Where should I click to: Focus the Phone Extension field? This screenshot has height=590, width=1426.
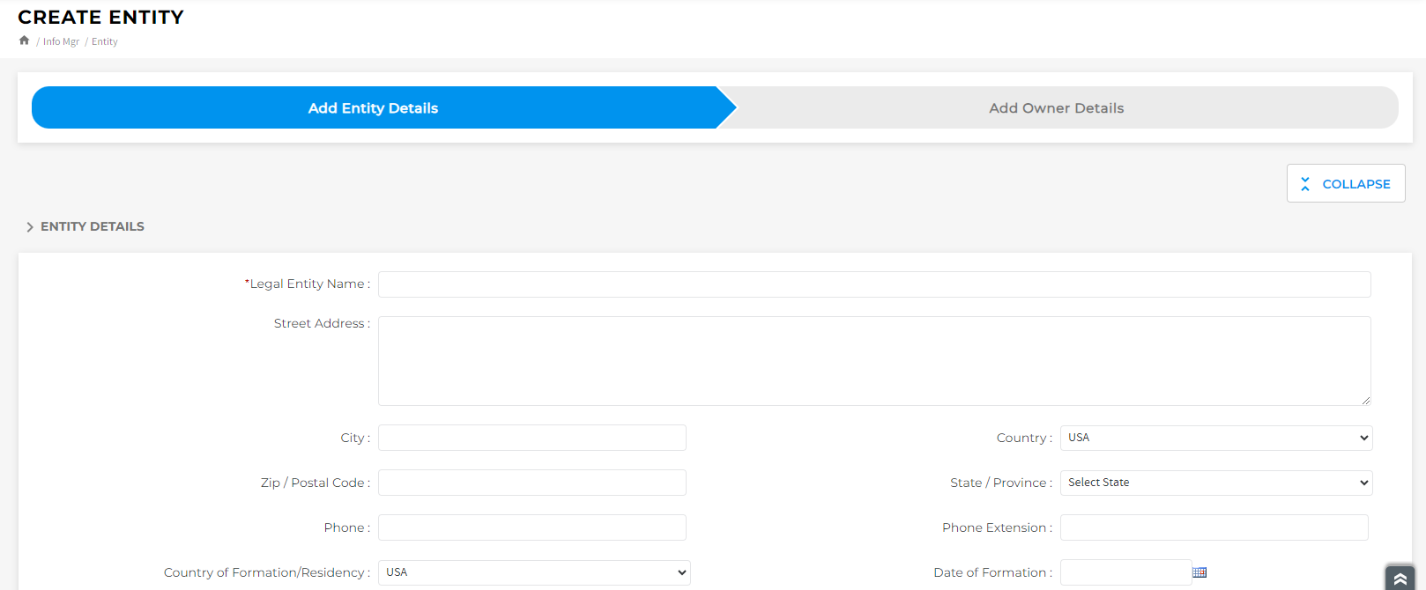[x=1214, y=527]
